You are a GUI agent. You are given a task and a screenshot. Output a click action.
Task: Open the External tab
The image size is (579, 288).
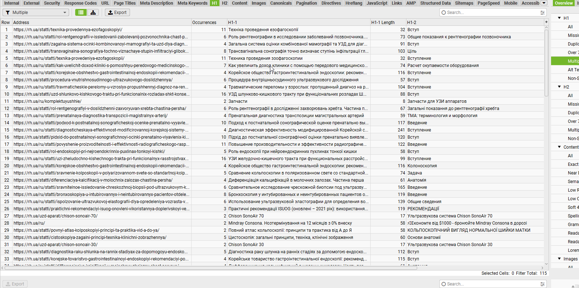click(x=32, y=3)
